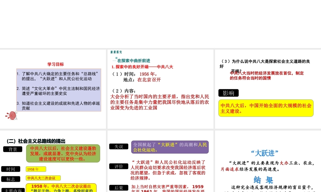321x192 pixels.
Task: Click the 影响 black label
Action: click(x=229, y=93)
